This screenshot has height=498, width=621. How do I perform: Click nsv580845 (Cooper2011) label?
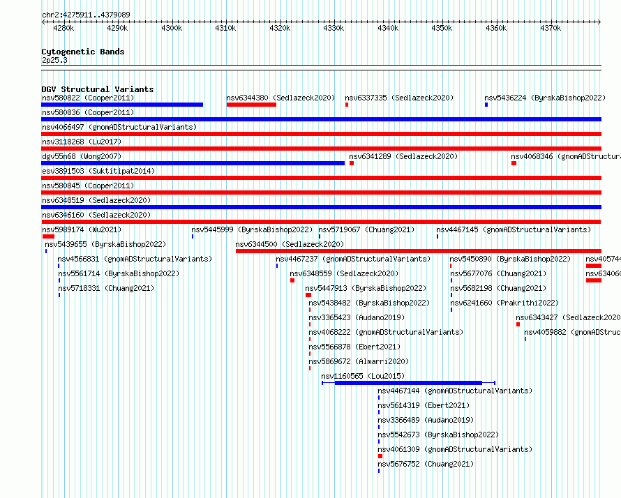88,186
